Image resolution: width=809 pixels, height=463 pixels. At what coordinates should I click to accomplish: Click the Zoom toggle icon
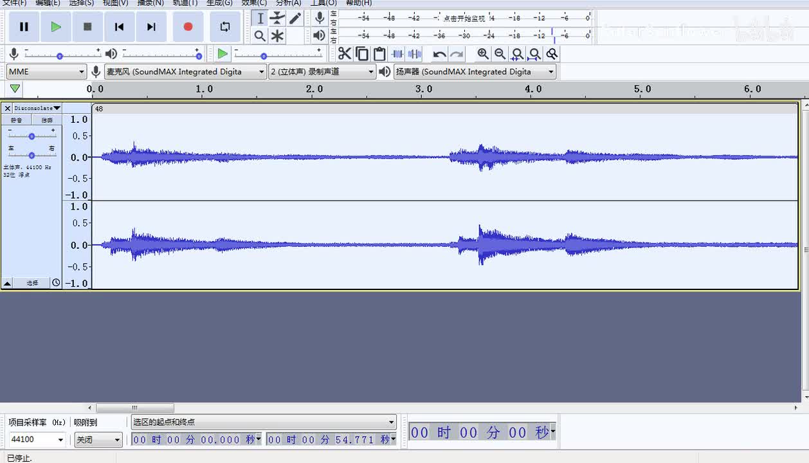pos(552,54)
